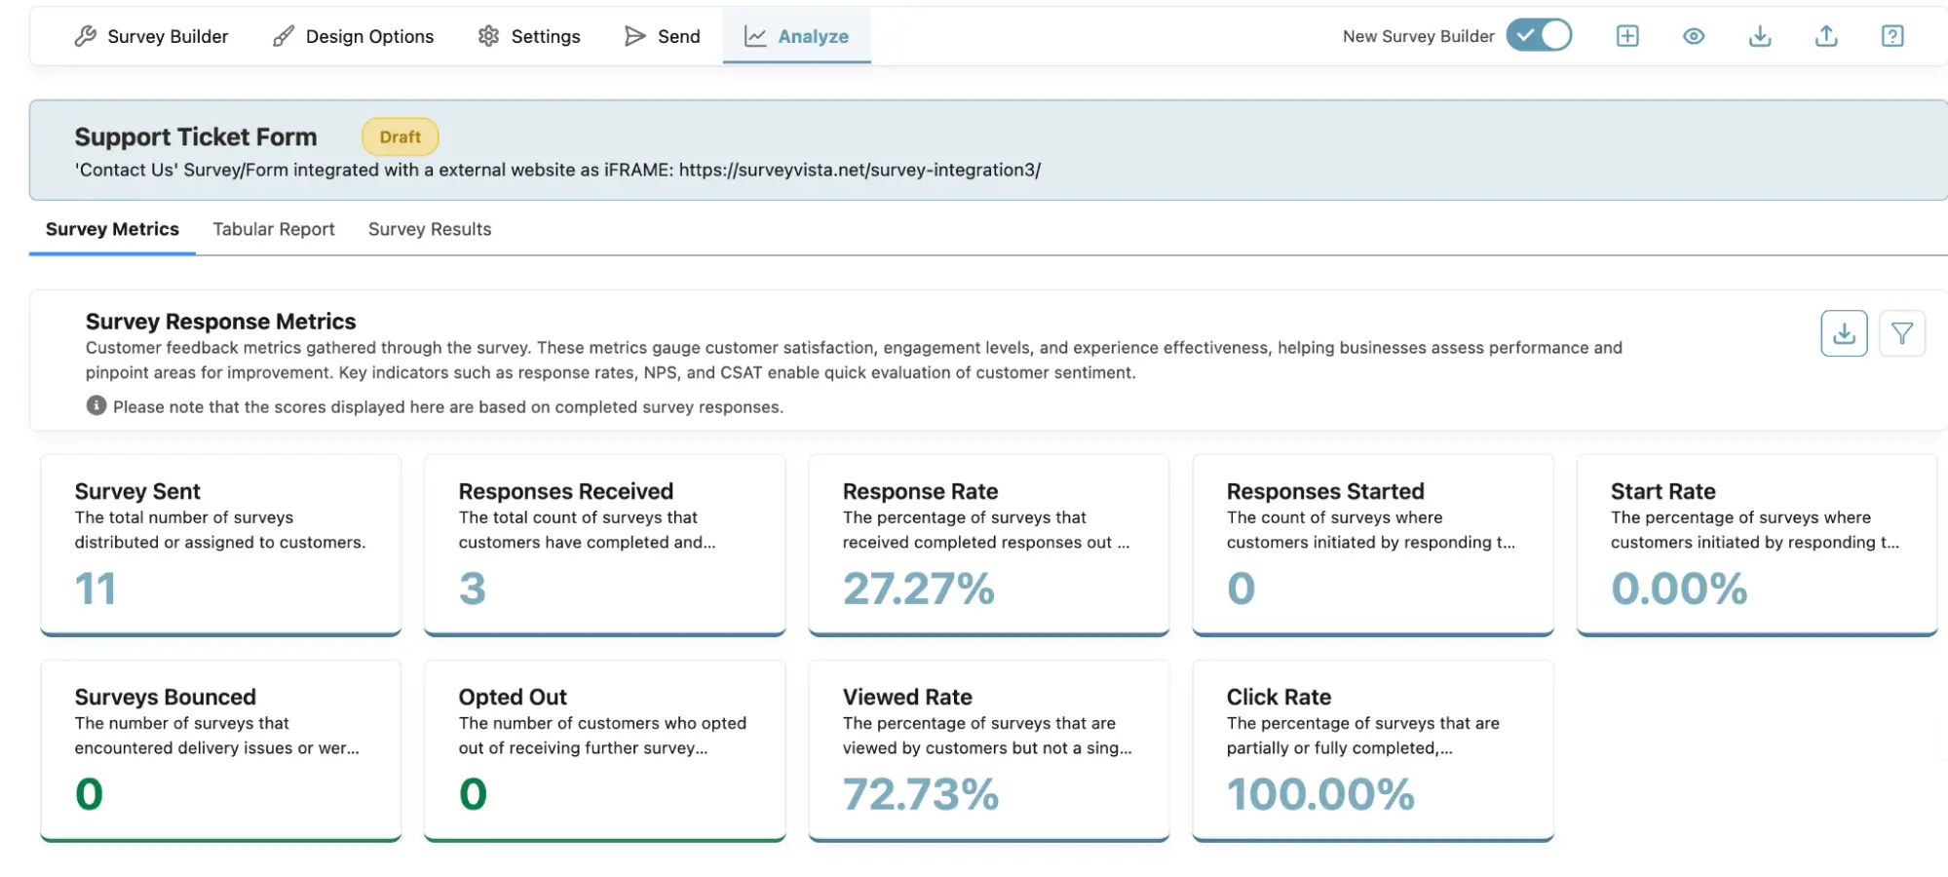Click the Draft status badge
Image resolution: width=1948 pixels, height=877 pixels.
(400, 137)
